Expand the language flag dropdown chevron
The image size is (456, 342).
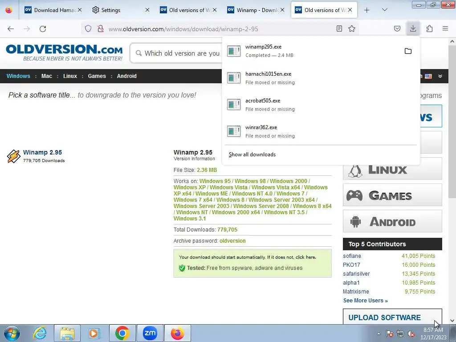440,76
